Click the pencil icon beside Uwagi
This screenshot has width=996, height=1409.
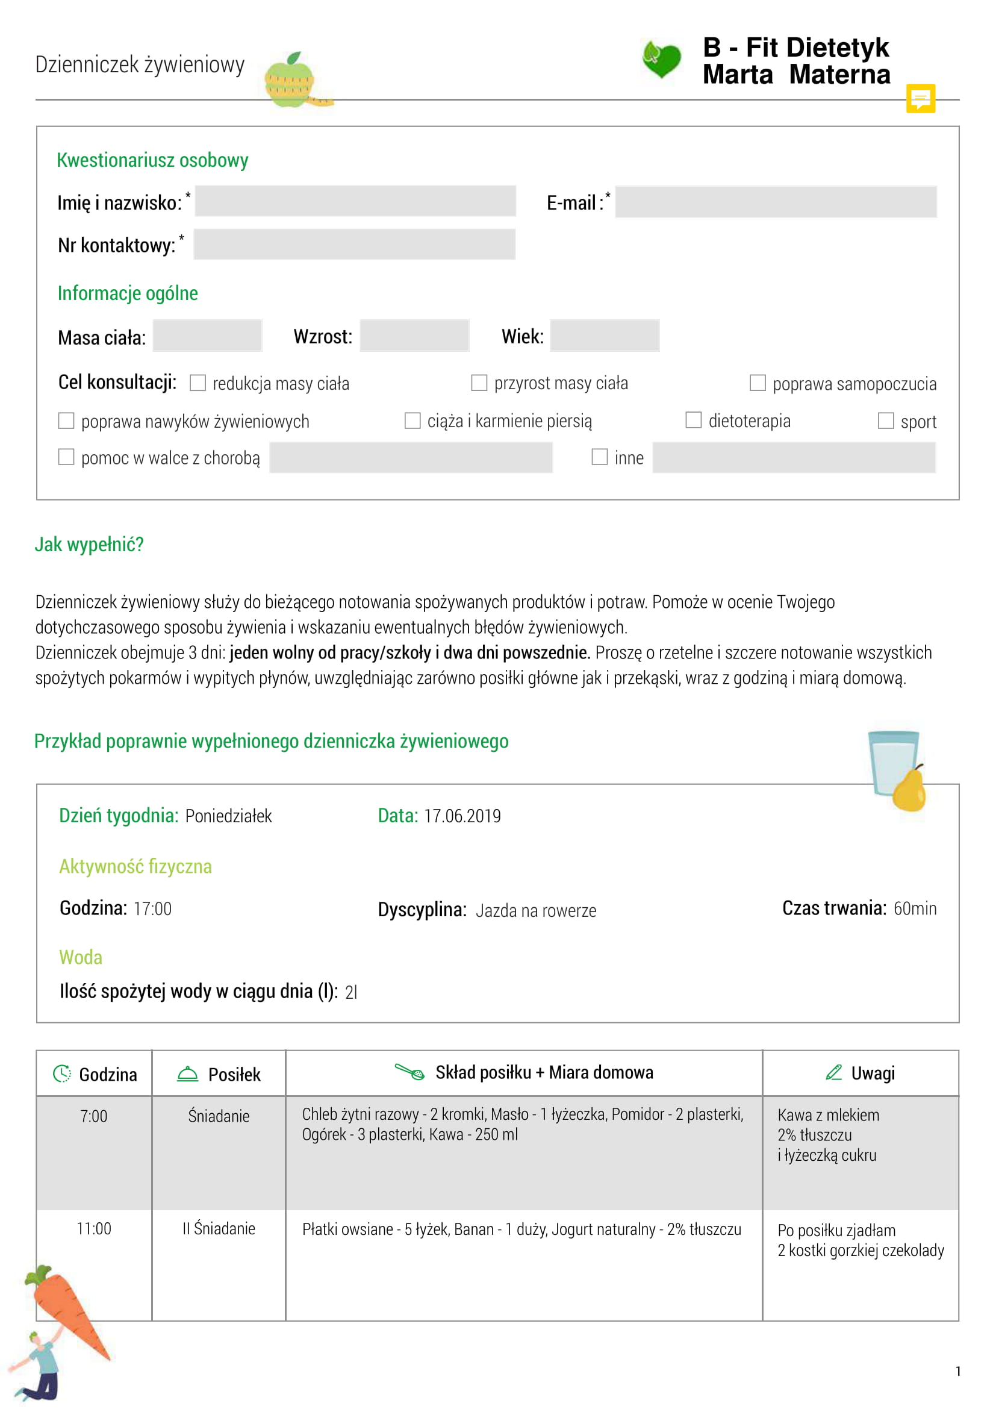tap(833, 1072)
